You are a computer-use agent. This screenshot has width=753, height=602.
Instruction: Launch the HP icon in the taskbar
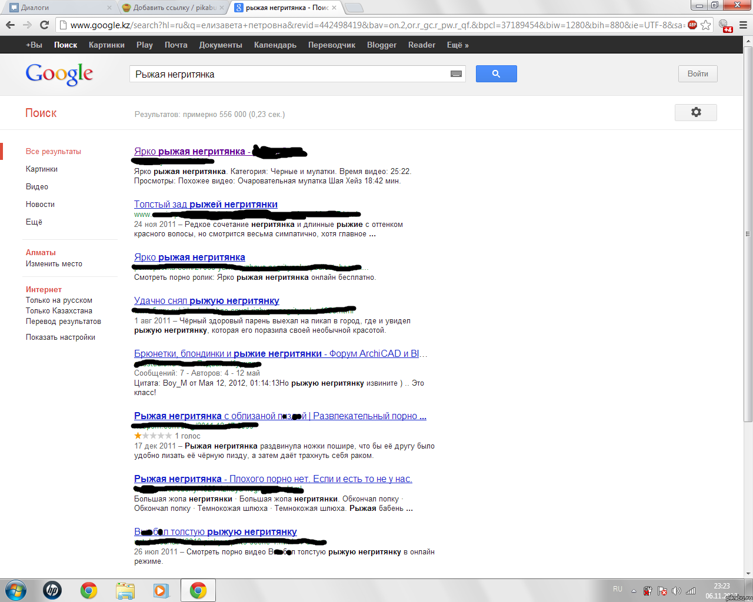52,590
